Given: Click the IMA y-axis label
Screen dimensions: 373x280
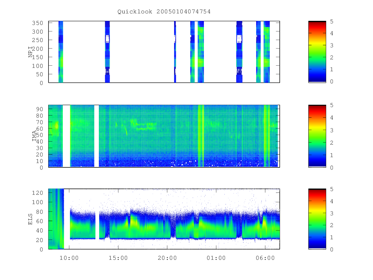Looking at the screenshot, I should pos(35,136).
